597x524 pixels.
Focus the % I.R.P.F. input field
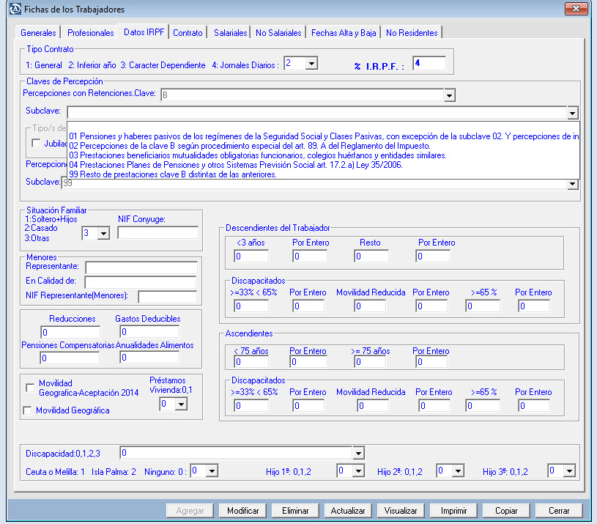[429, 64]
